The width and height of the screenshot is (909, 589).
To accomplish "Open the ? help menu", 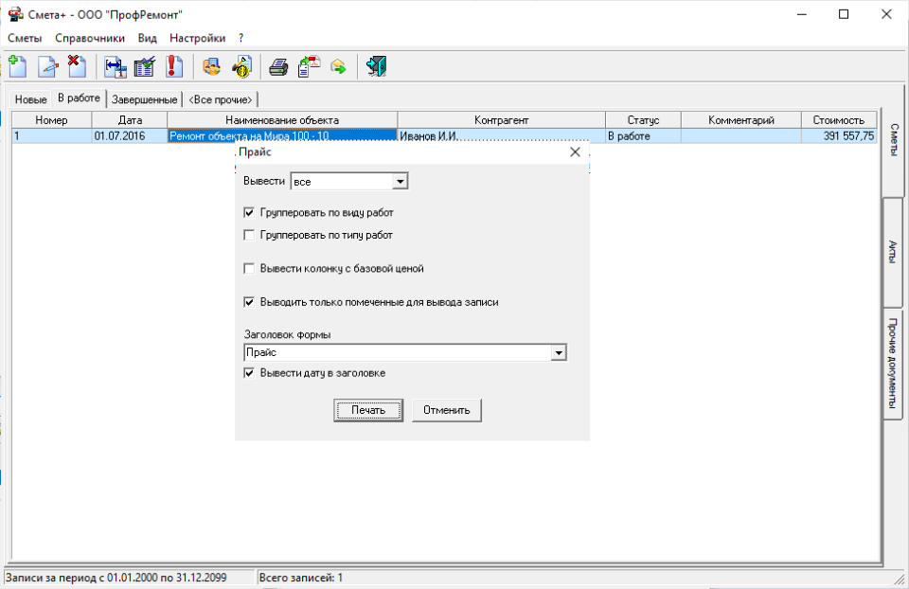I will [241, 38].
